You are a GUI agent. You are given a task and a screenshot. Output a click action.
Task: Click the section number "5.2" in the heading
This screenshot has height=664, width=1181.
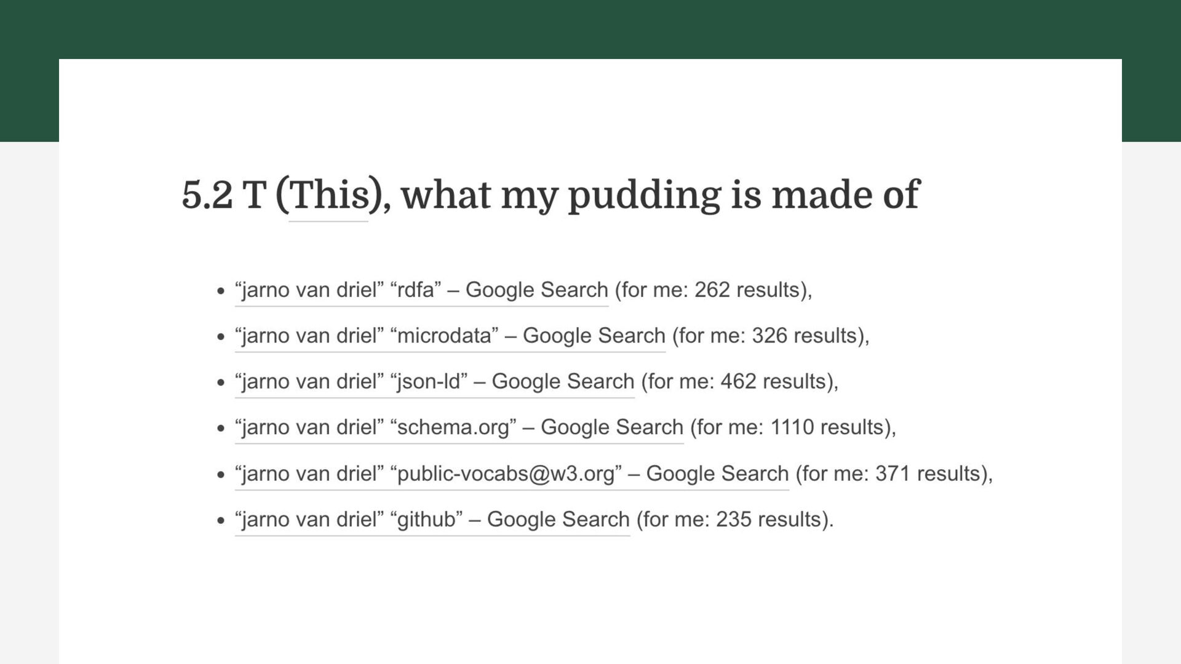click(x=207, y=196)
